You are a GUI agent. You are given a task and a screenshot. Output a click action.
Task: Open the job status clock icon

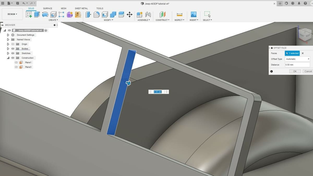coord(293,3)
